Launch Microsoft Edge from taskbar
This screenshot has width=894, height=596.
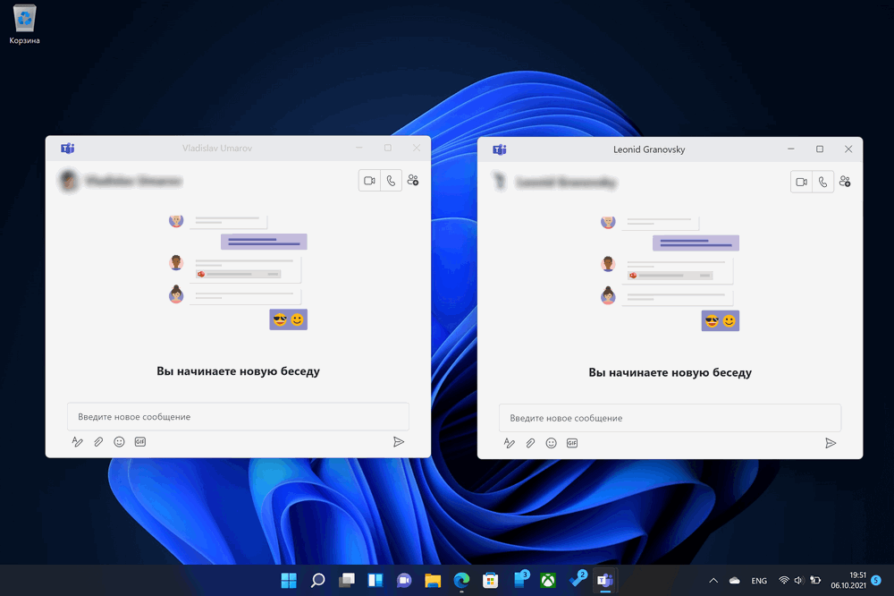coord(461,581)
